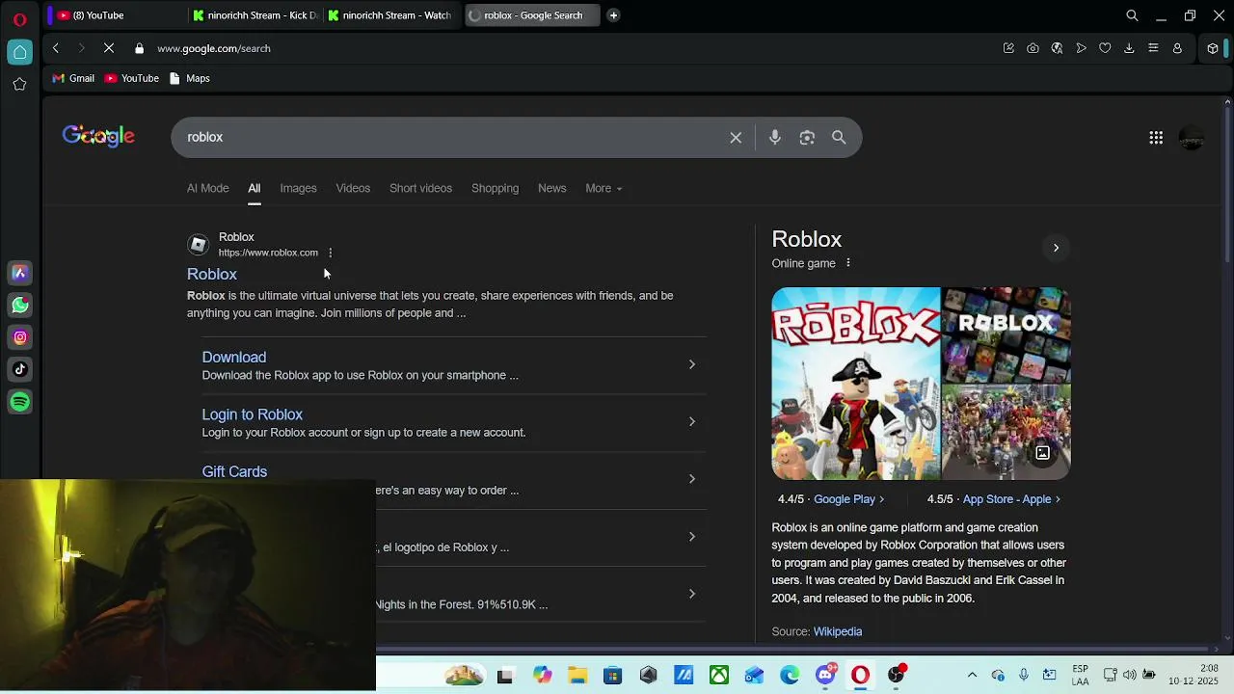
Task: Open more options dots beside Online game
Action: click(848, 263)
